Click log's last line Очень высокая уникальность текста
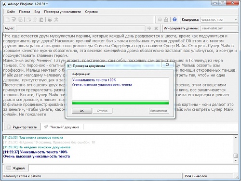The height and width of the screenshot is (181, 241). (37, 156)
